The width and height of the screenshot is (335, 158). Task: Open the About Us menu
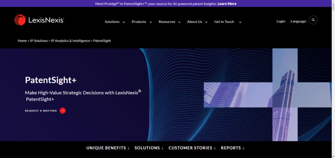click(194, 22)
